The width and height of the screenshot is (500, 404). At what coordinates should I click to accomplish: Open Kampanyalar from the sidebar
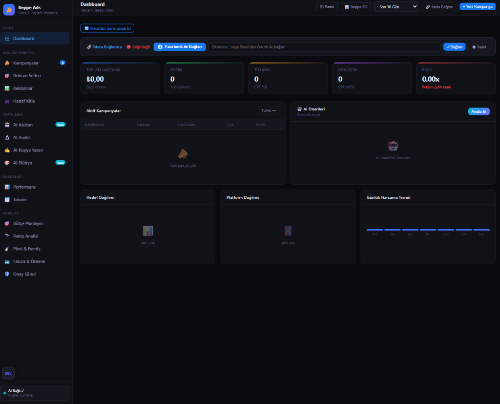(x=26, y=63)
